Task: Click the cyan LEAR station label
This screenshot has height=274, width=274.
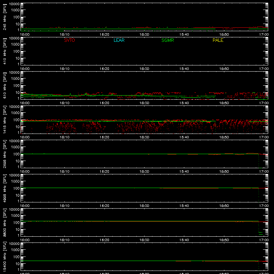Action: (x=119, y=40)
